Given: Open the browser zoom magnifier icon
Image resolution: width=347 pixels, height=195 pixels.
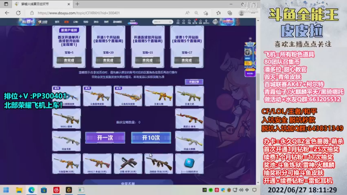Looking at the screenshot, I should click(196, 13).
